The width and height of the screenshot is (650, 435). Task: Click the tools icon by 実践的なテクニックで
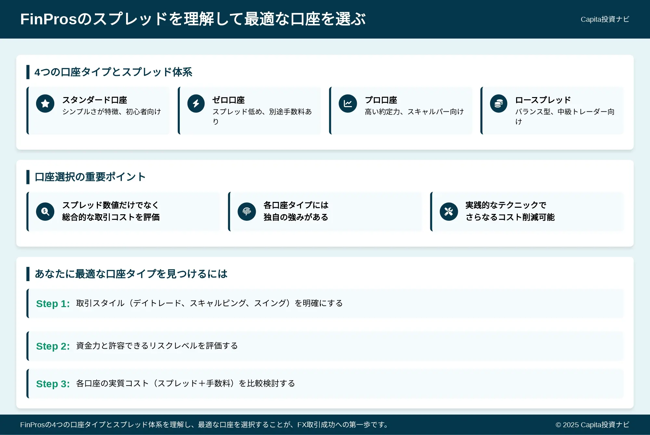pos(449,212)
